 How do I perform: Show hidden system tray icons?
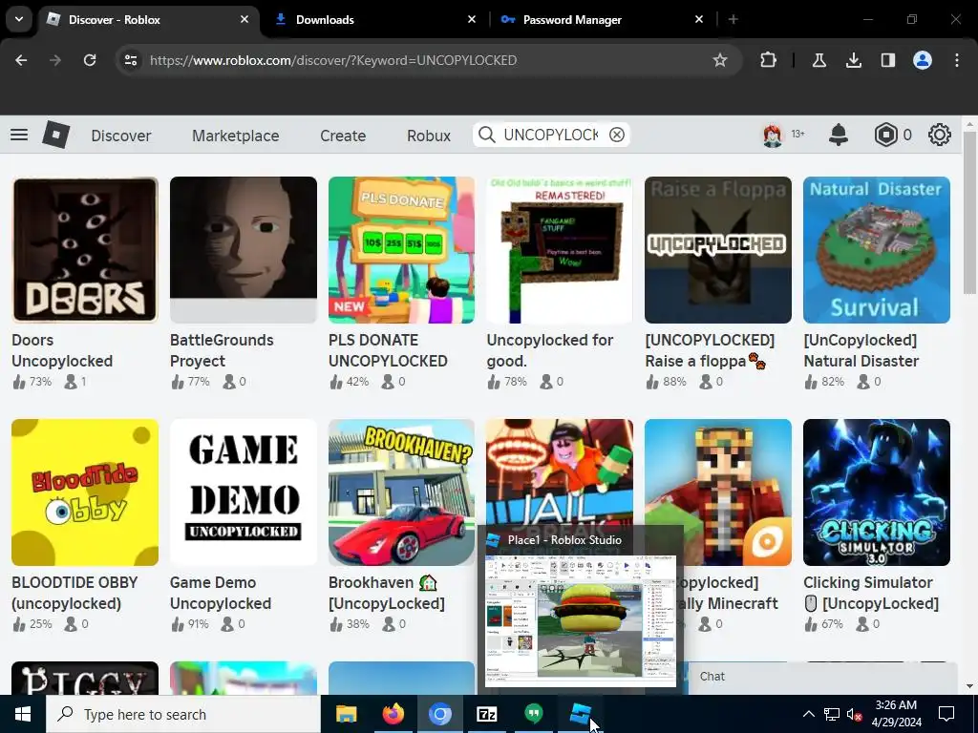click(808, 714)
